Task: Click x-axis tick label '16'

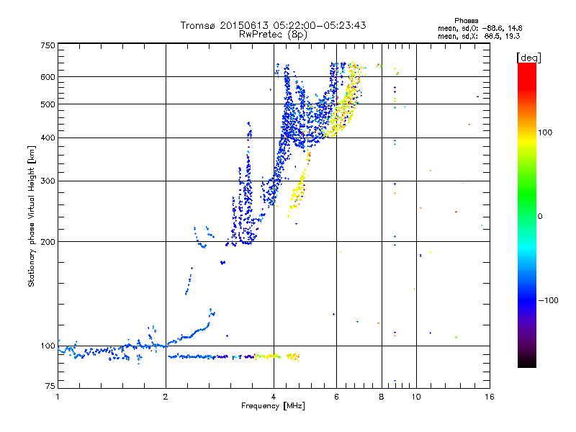Action: click(490, 397)
